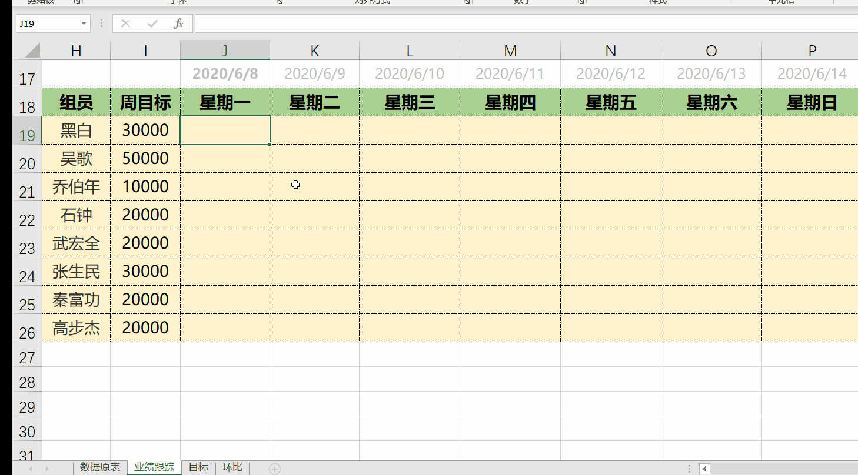Image resolution: width=858 pixels, height=475 pixels.
Task: Select row 28 header
Action: pyautogui.click(x=27, y=379)
